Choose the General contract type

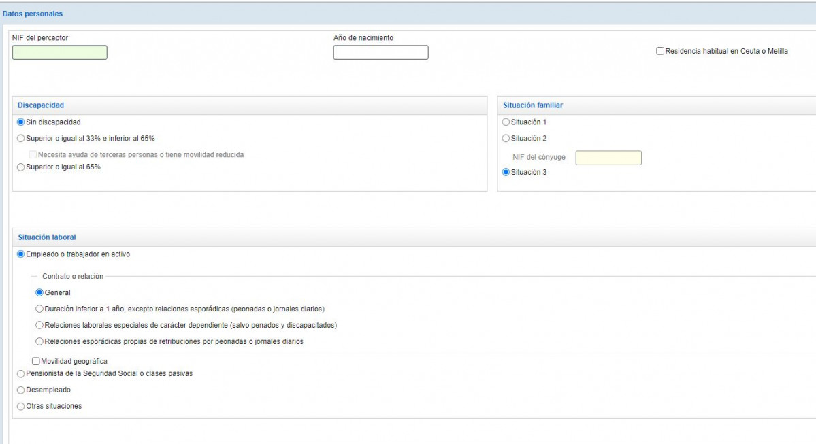39,292
